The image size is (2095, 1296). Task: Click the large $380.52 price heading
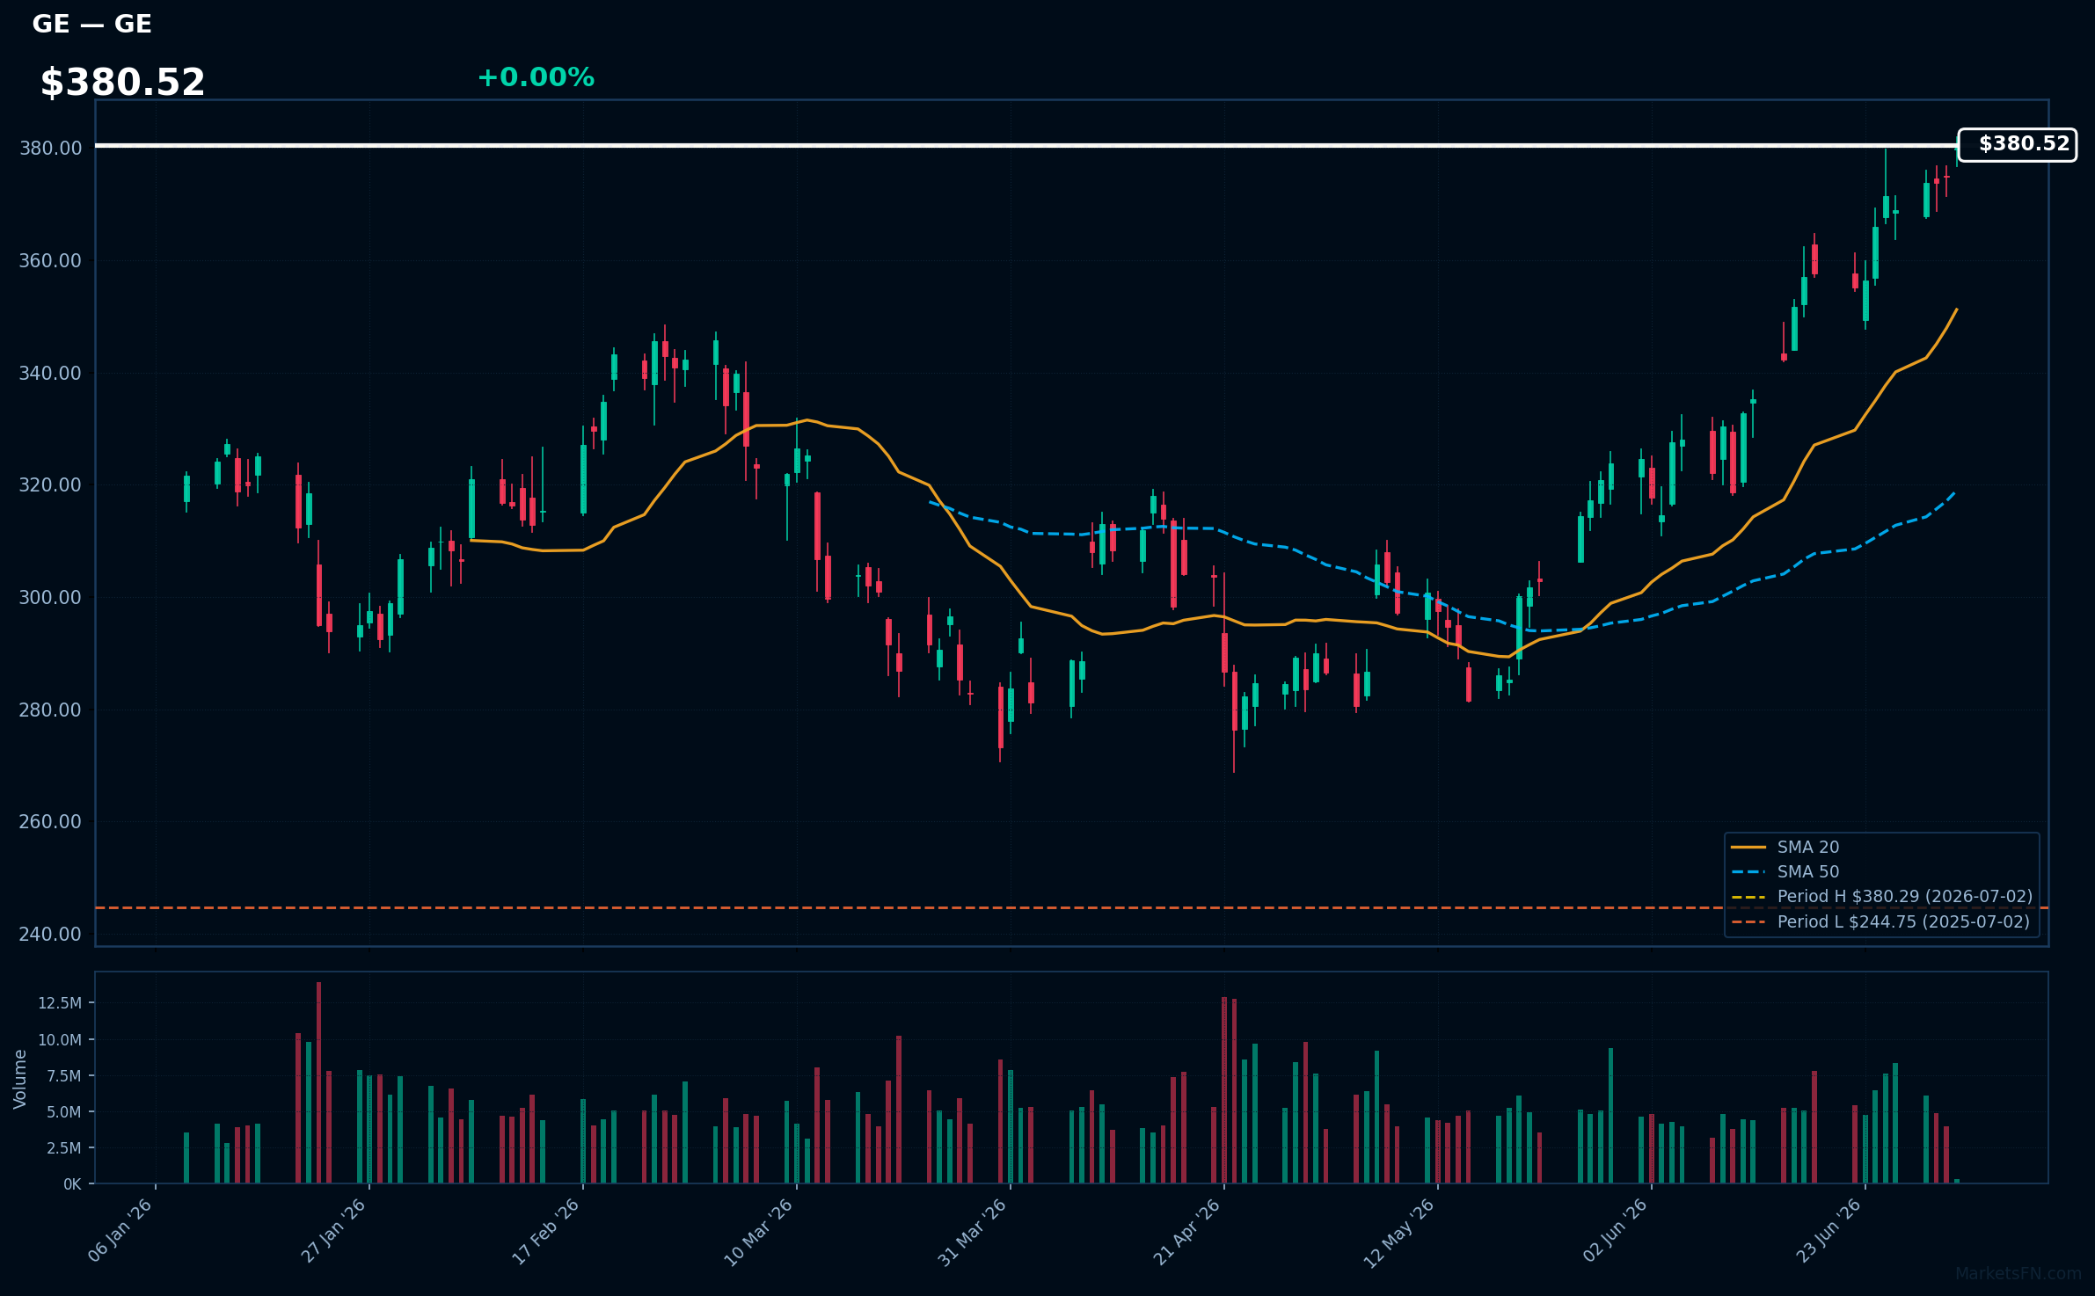(123, 83)
